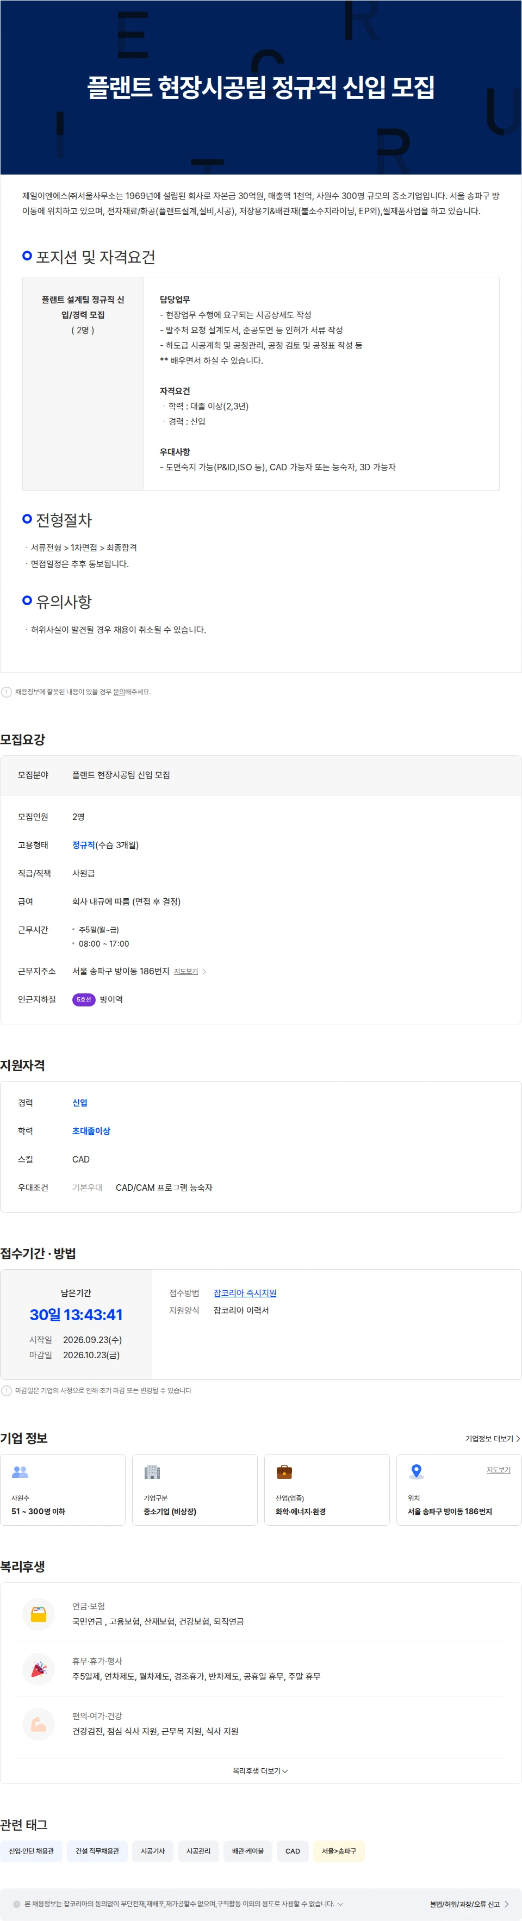
Task: Click the chevron after 오류 신고
Action: tap(506, 1904)
